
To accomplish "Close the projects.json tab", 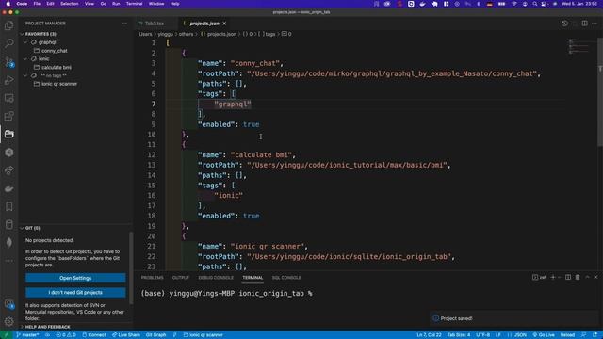I will (x=224, y=24).
